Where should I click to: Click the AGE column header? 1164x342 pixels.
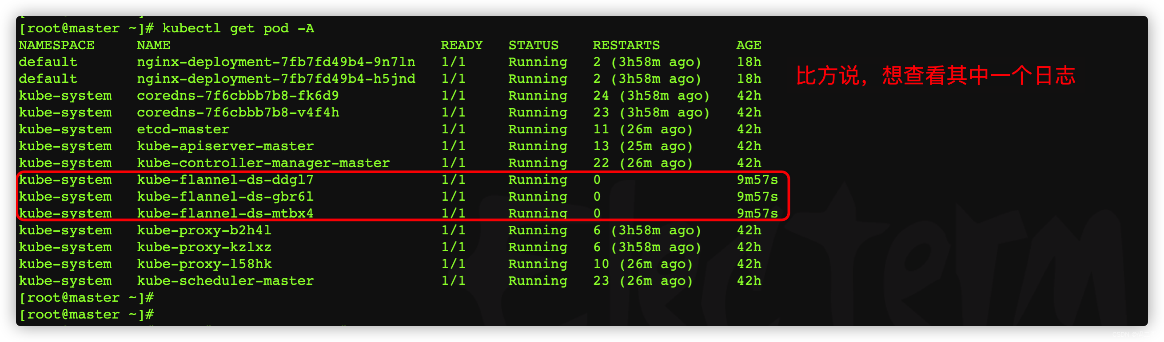[748, 45]
